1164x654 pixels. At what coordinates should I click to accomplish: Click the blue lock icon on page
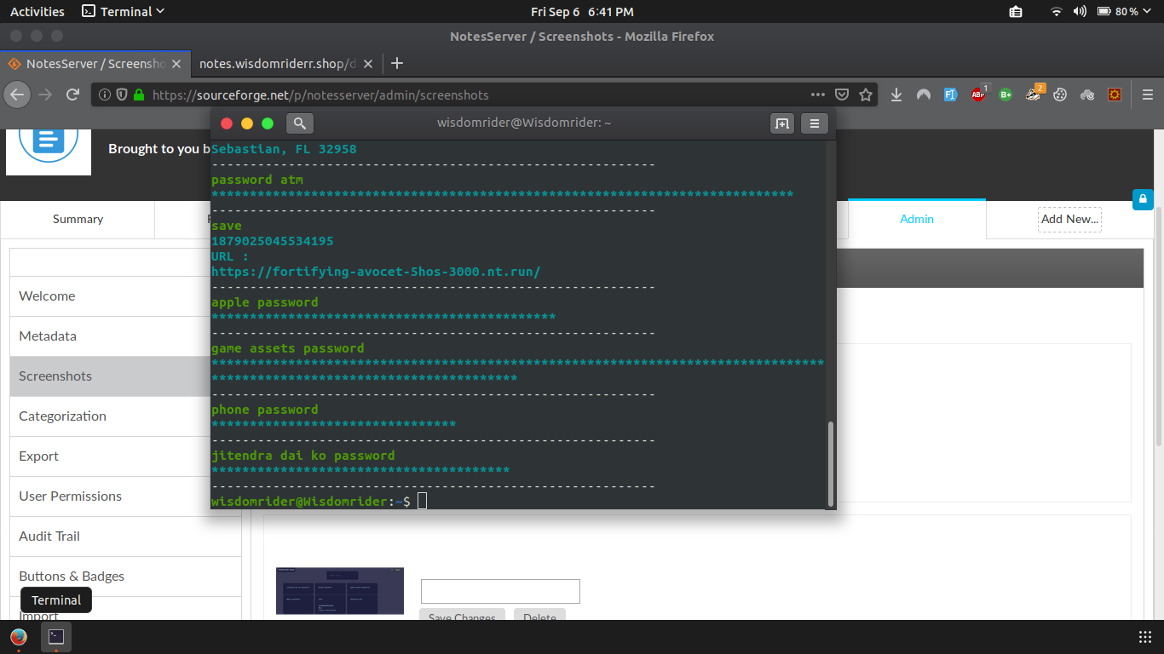tap(1143, 199)
